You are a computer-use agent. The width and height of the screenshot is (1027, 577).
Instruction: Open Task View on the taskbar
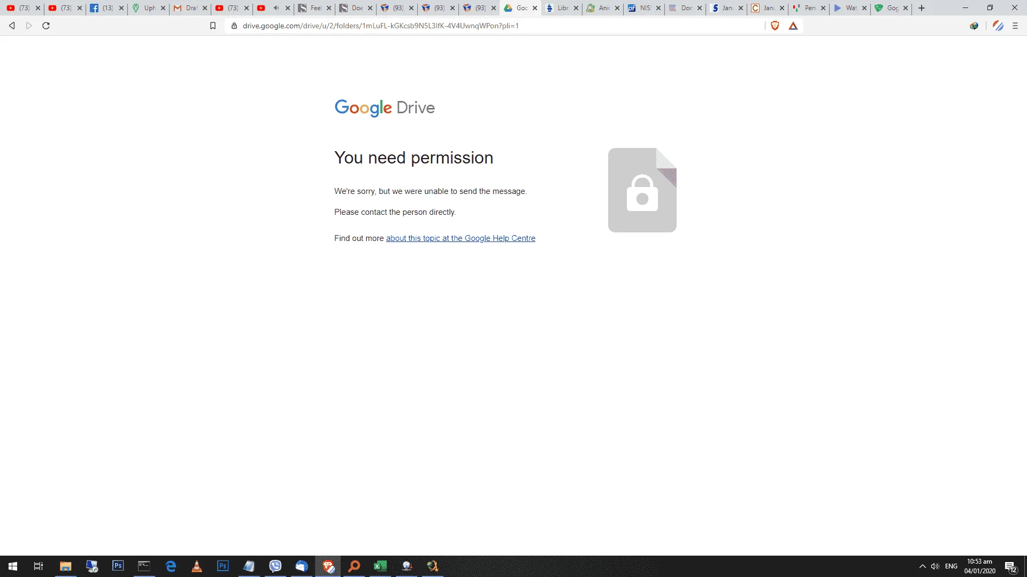[x=39, y=566]
